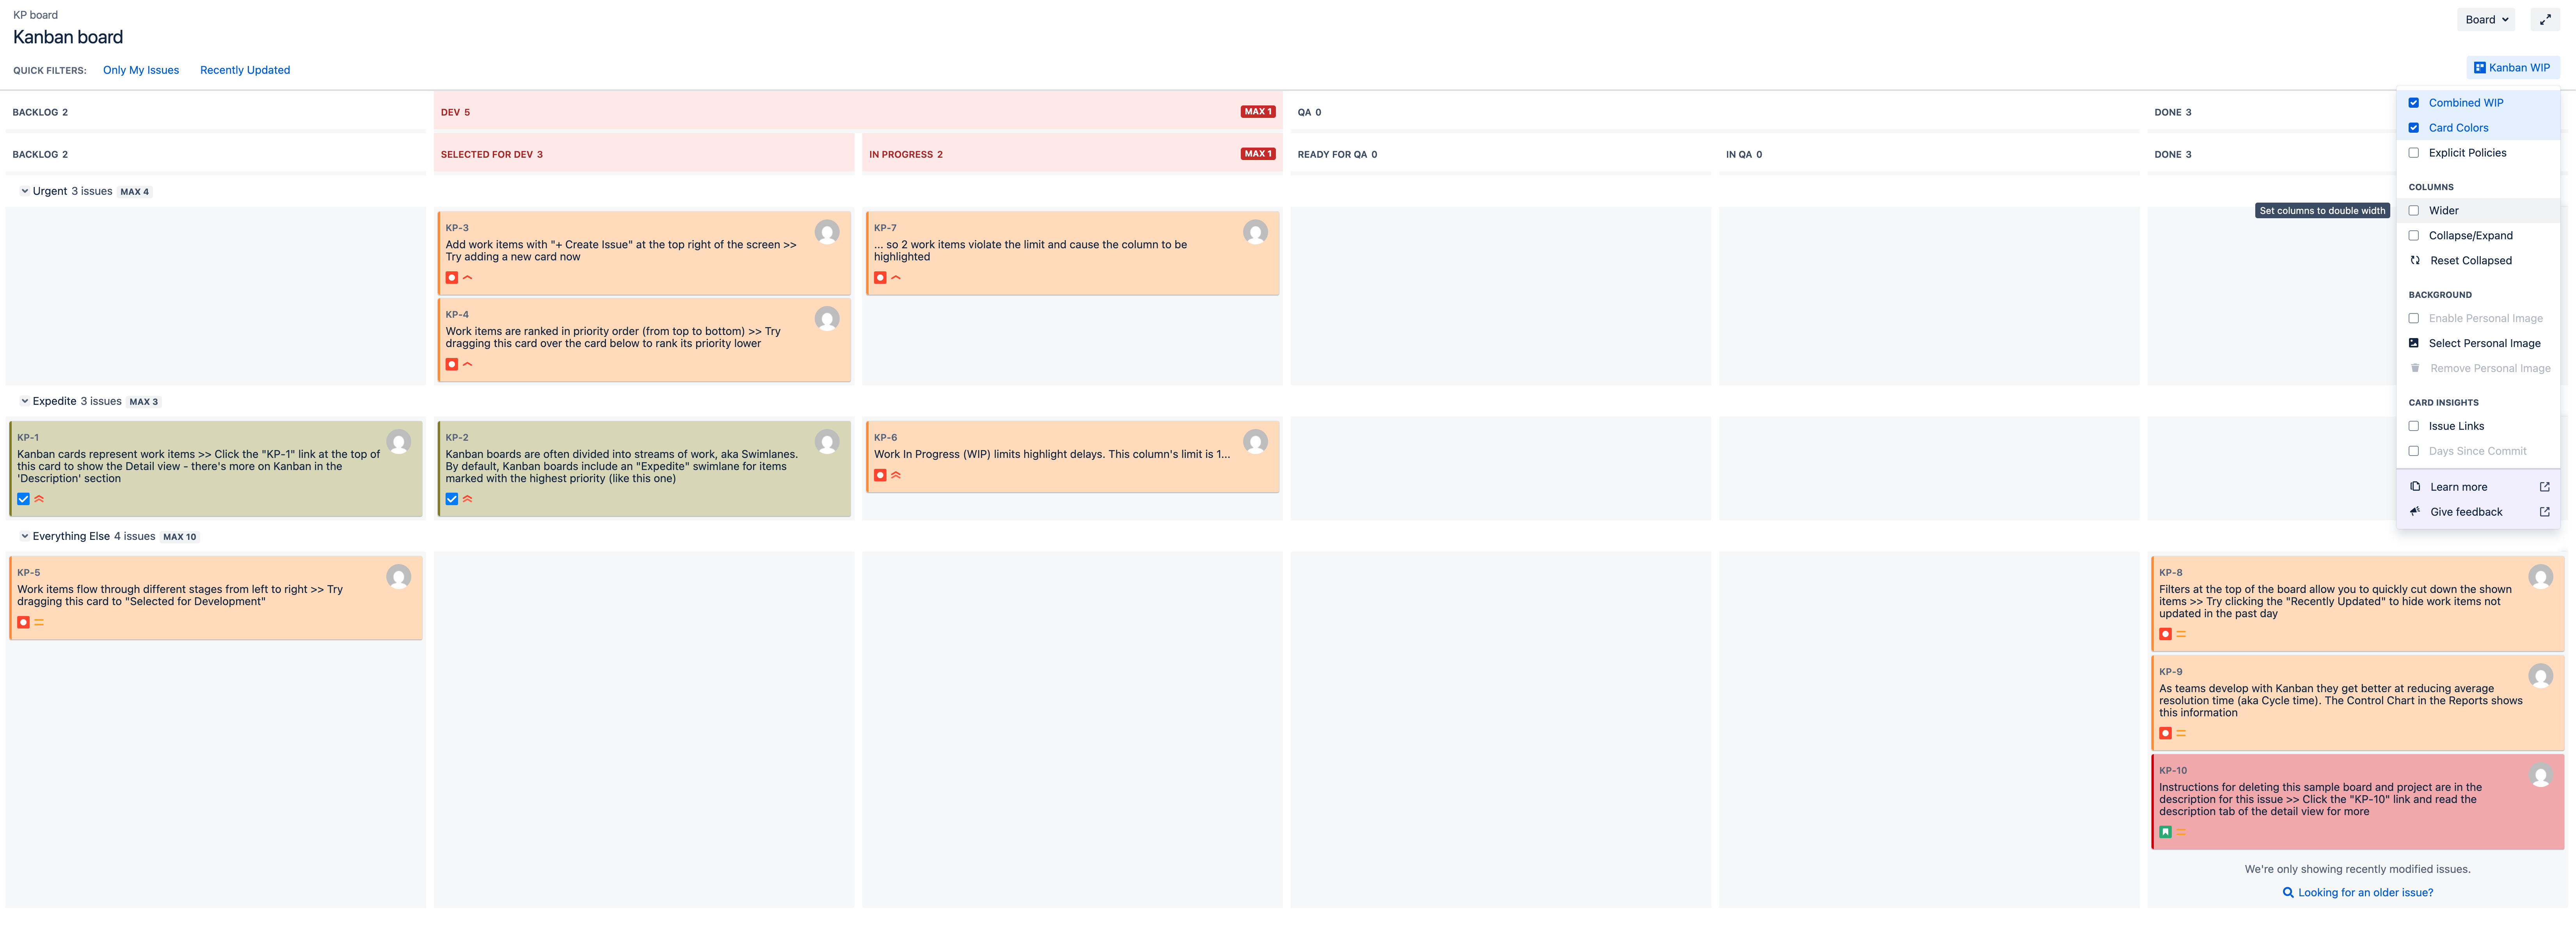Click the medium priority icon on KP-9

[x=2181, y=734]
